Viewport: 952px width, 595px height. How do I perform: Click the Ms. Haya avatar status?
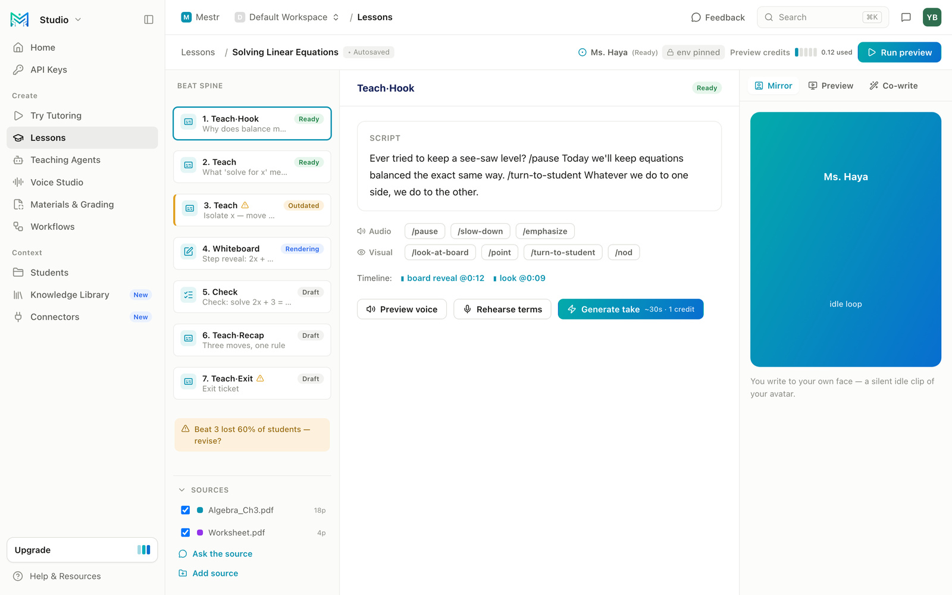click(618, 52)
